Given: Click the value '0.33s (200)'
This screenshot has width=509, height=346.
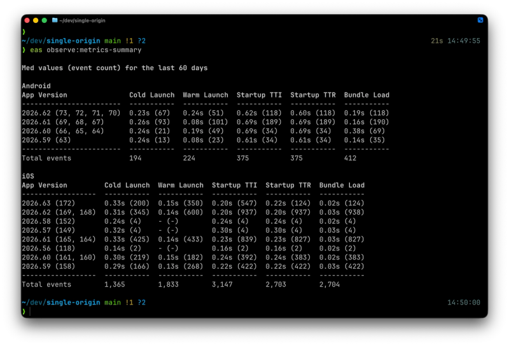Looking at the screenshot, I should point(127,203).
